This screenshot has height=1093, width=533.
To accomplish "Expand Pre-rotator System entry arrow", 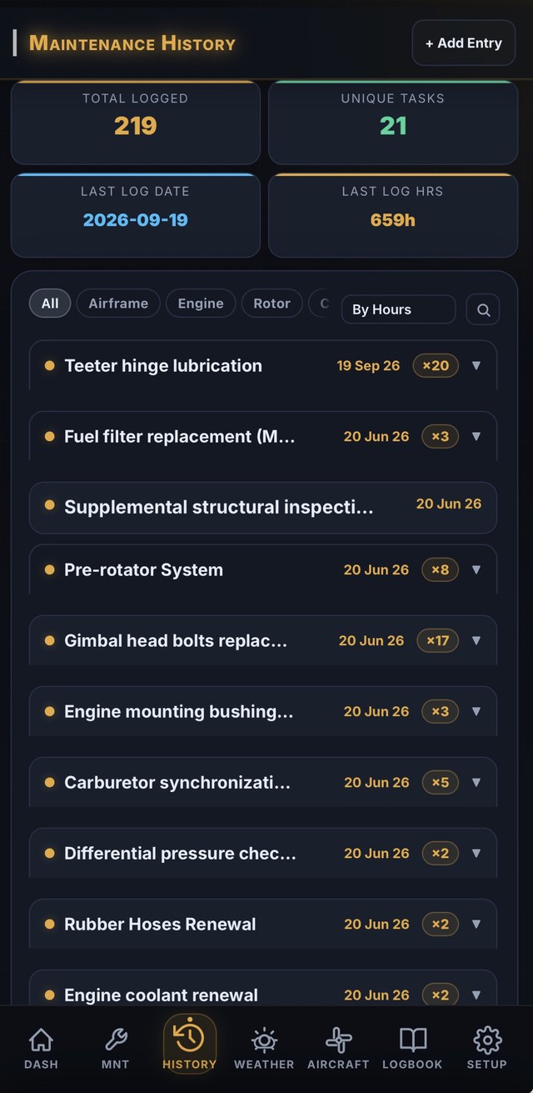I will [x=476, y=569].
